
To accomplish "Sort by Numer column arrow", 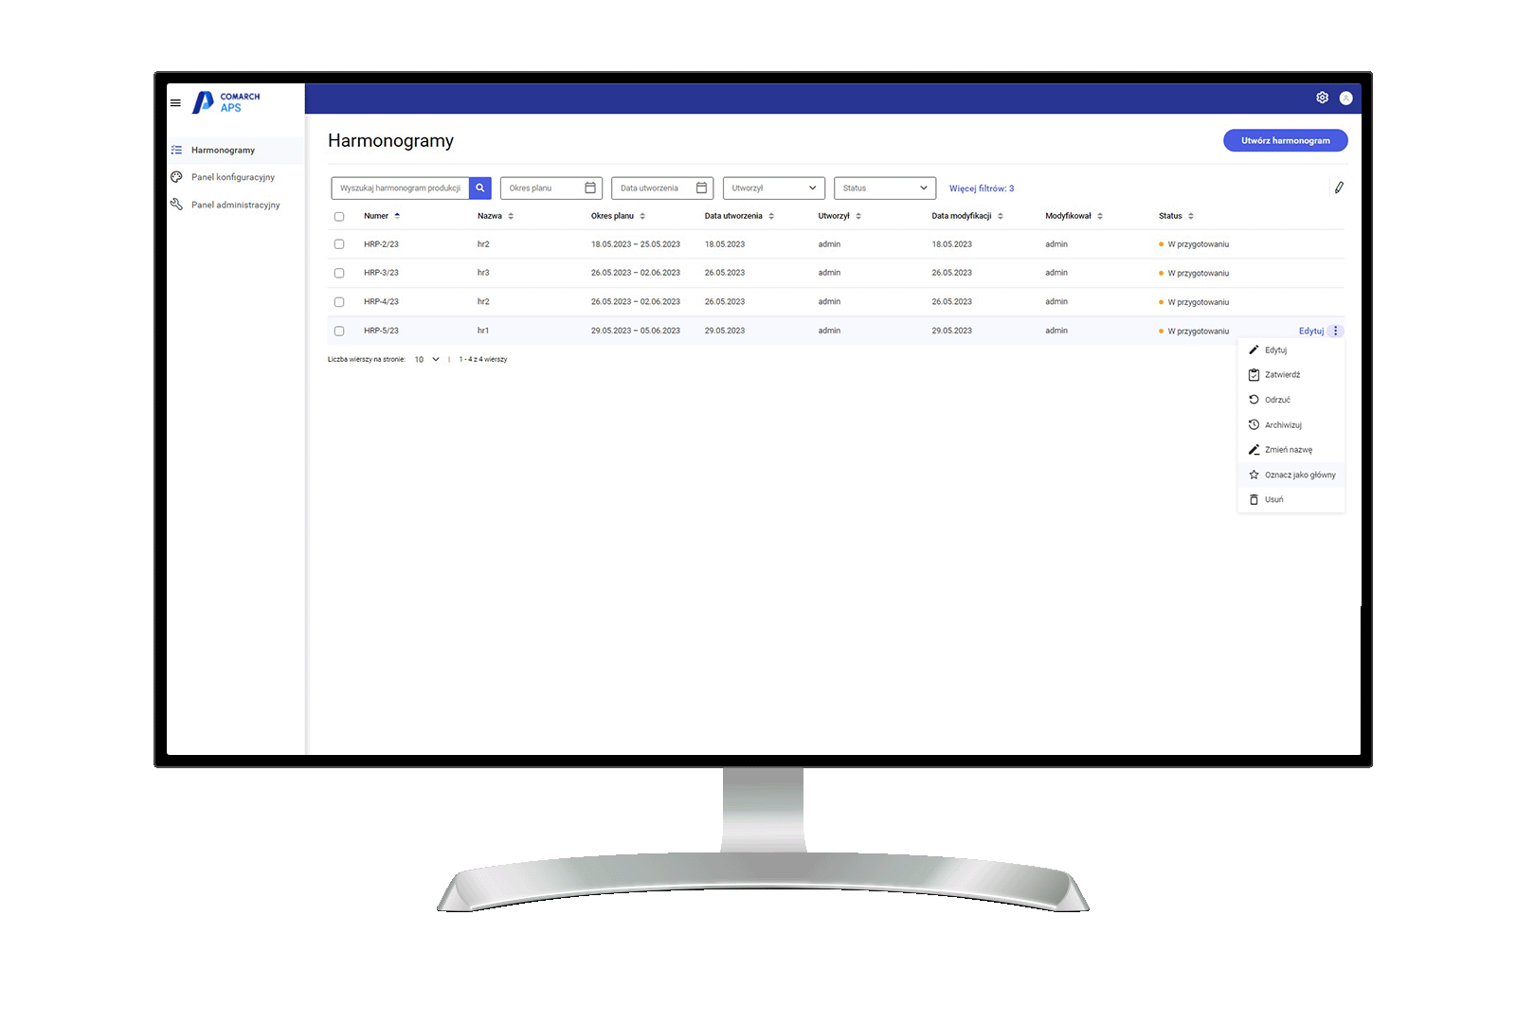I will (x=397, y=216).
